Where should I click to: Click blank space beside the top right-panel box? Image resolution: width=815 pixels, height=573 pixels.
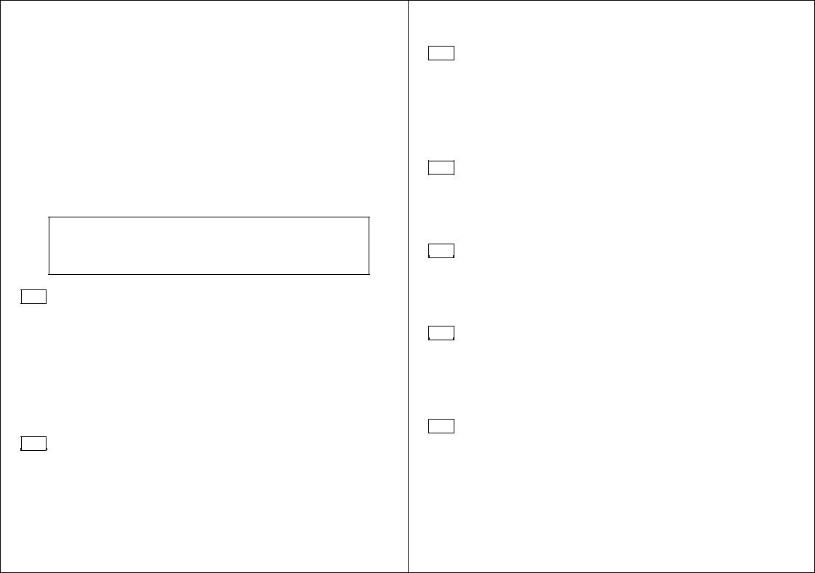[624, 53]
